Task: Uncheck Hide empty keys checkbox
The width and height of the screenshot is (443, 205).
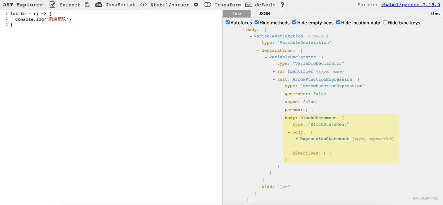Action: pos(294,23)
